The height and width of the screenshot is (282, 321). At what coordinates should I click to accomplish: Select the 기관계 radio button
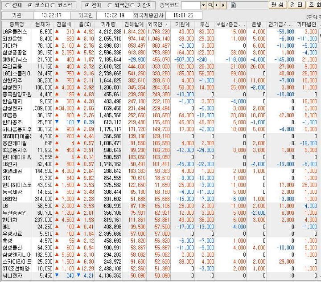(133, 5)
